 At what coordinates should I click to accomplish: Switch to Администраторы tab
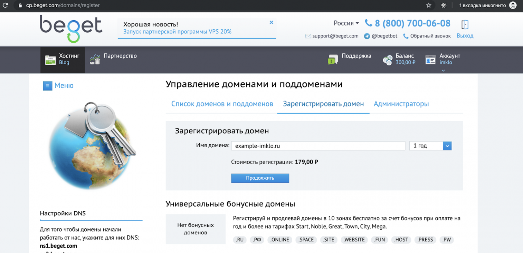(x=401, y=104)
